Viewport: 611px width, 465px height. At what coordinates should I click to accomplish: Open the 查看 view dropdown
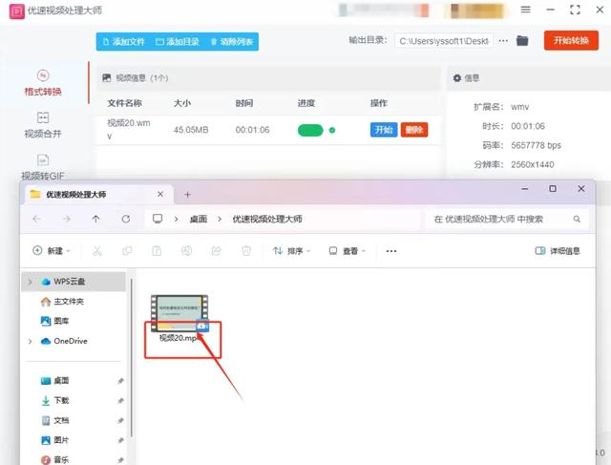tap(348, 251)
